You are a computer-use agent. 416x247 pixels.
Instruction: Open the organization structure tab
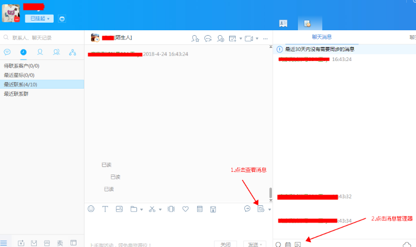73,52
